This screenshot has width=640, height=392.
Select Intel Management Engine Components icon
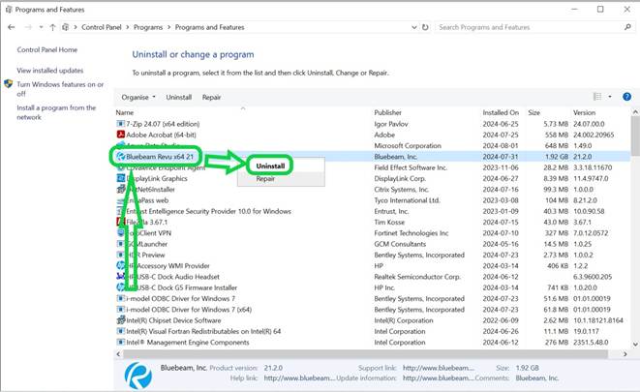120,343
